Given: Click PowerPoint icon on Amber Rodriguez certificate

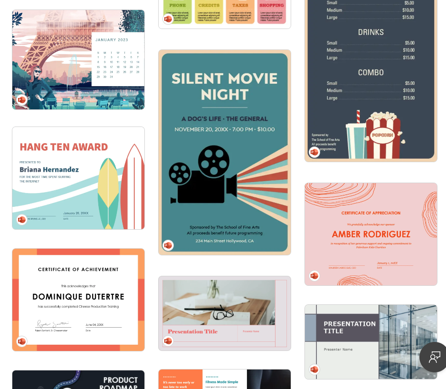Looking at the screenshot, I should [x=314, y=276].
